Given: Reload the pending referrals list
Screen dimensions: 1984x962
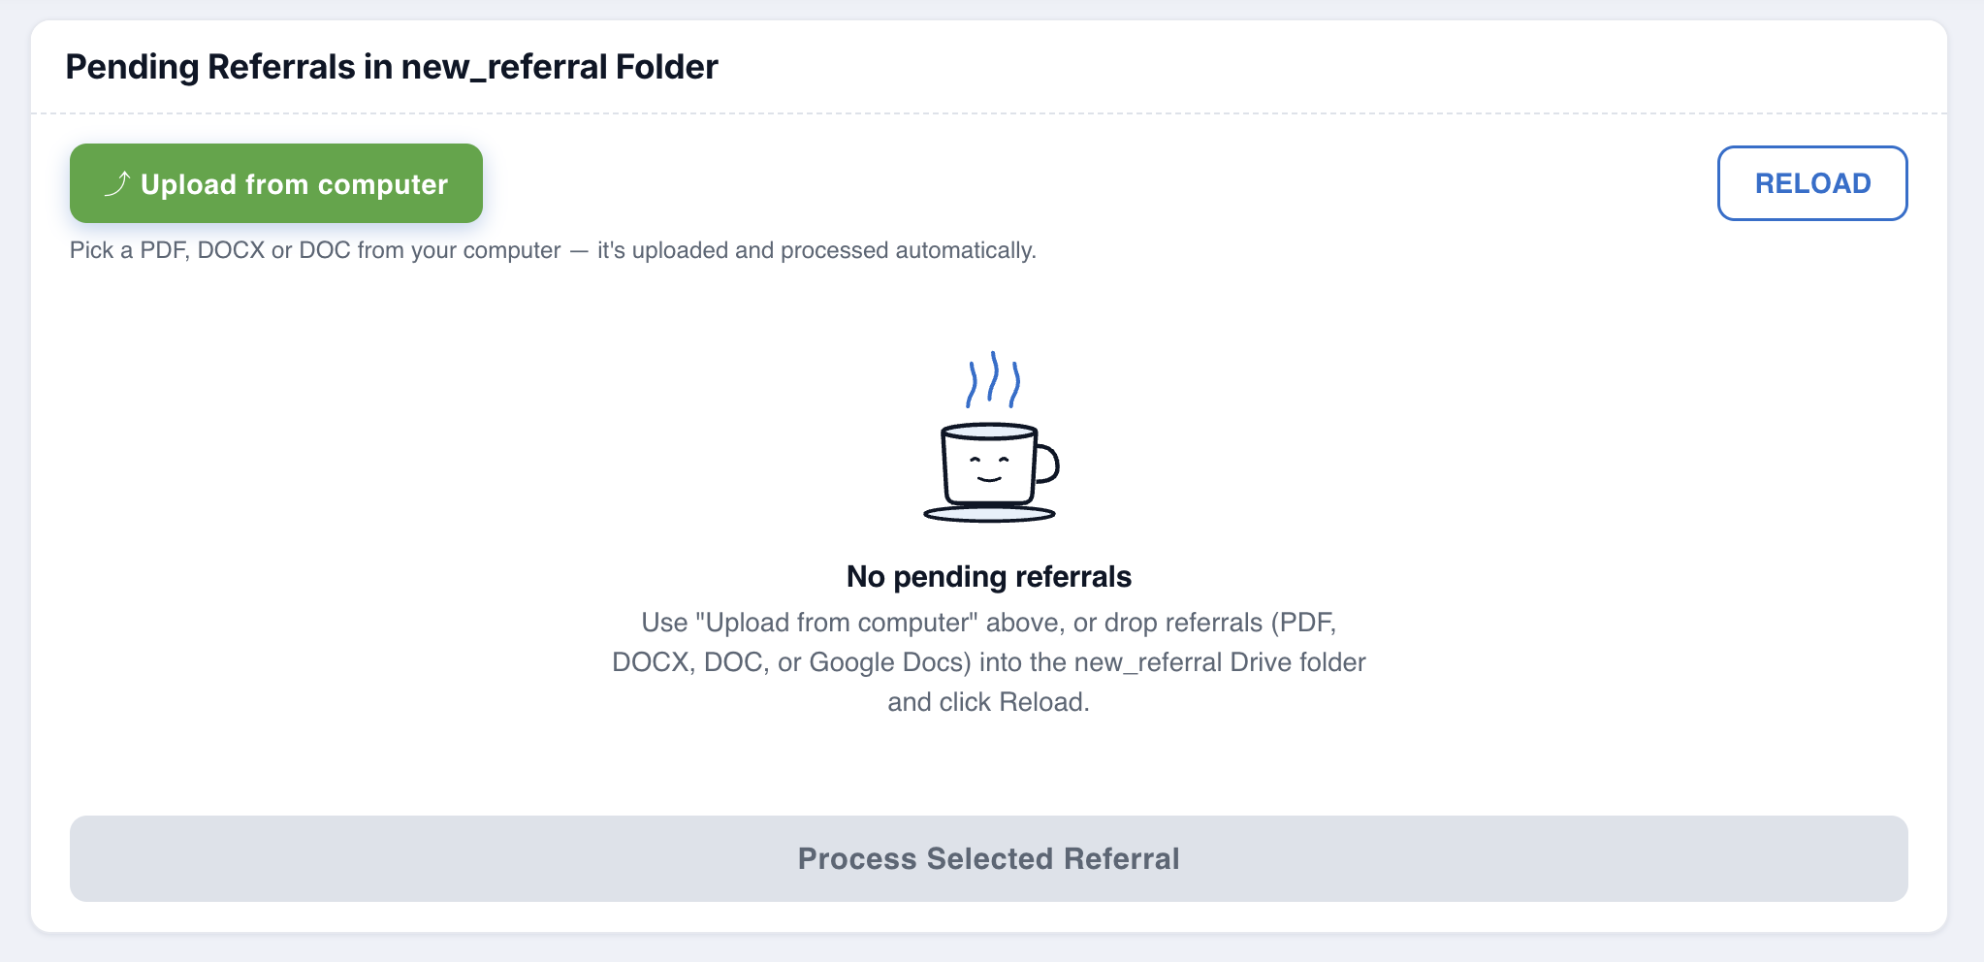Looking at the screenshot, I should tap(1812, 183).
